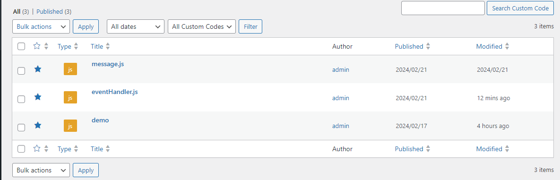Open the All dates dropdown
Viewport: 560px width, 180px height.
tap(136, 26)
